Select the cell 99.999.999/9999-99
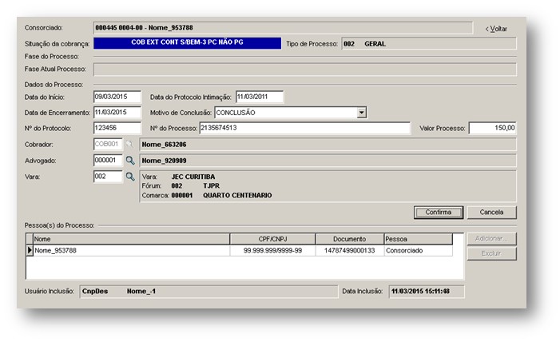Image resolution: width=560 pixels, height=342 pixels. point(272,251)
